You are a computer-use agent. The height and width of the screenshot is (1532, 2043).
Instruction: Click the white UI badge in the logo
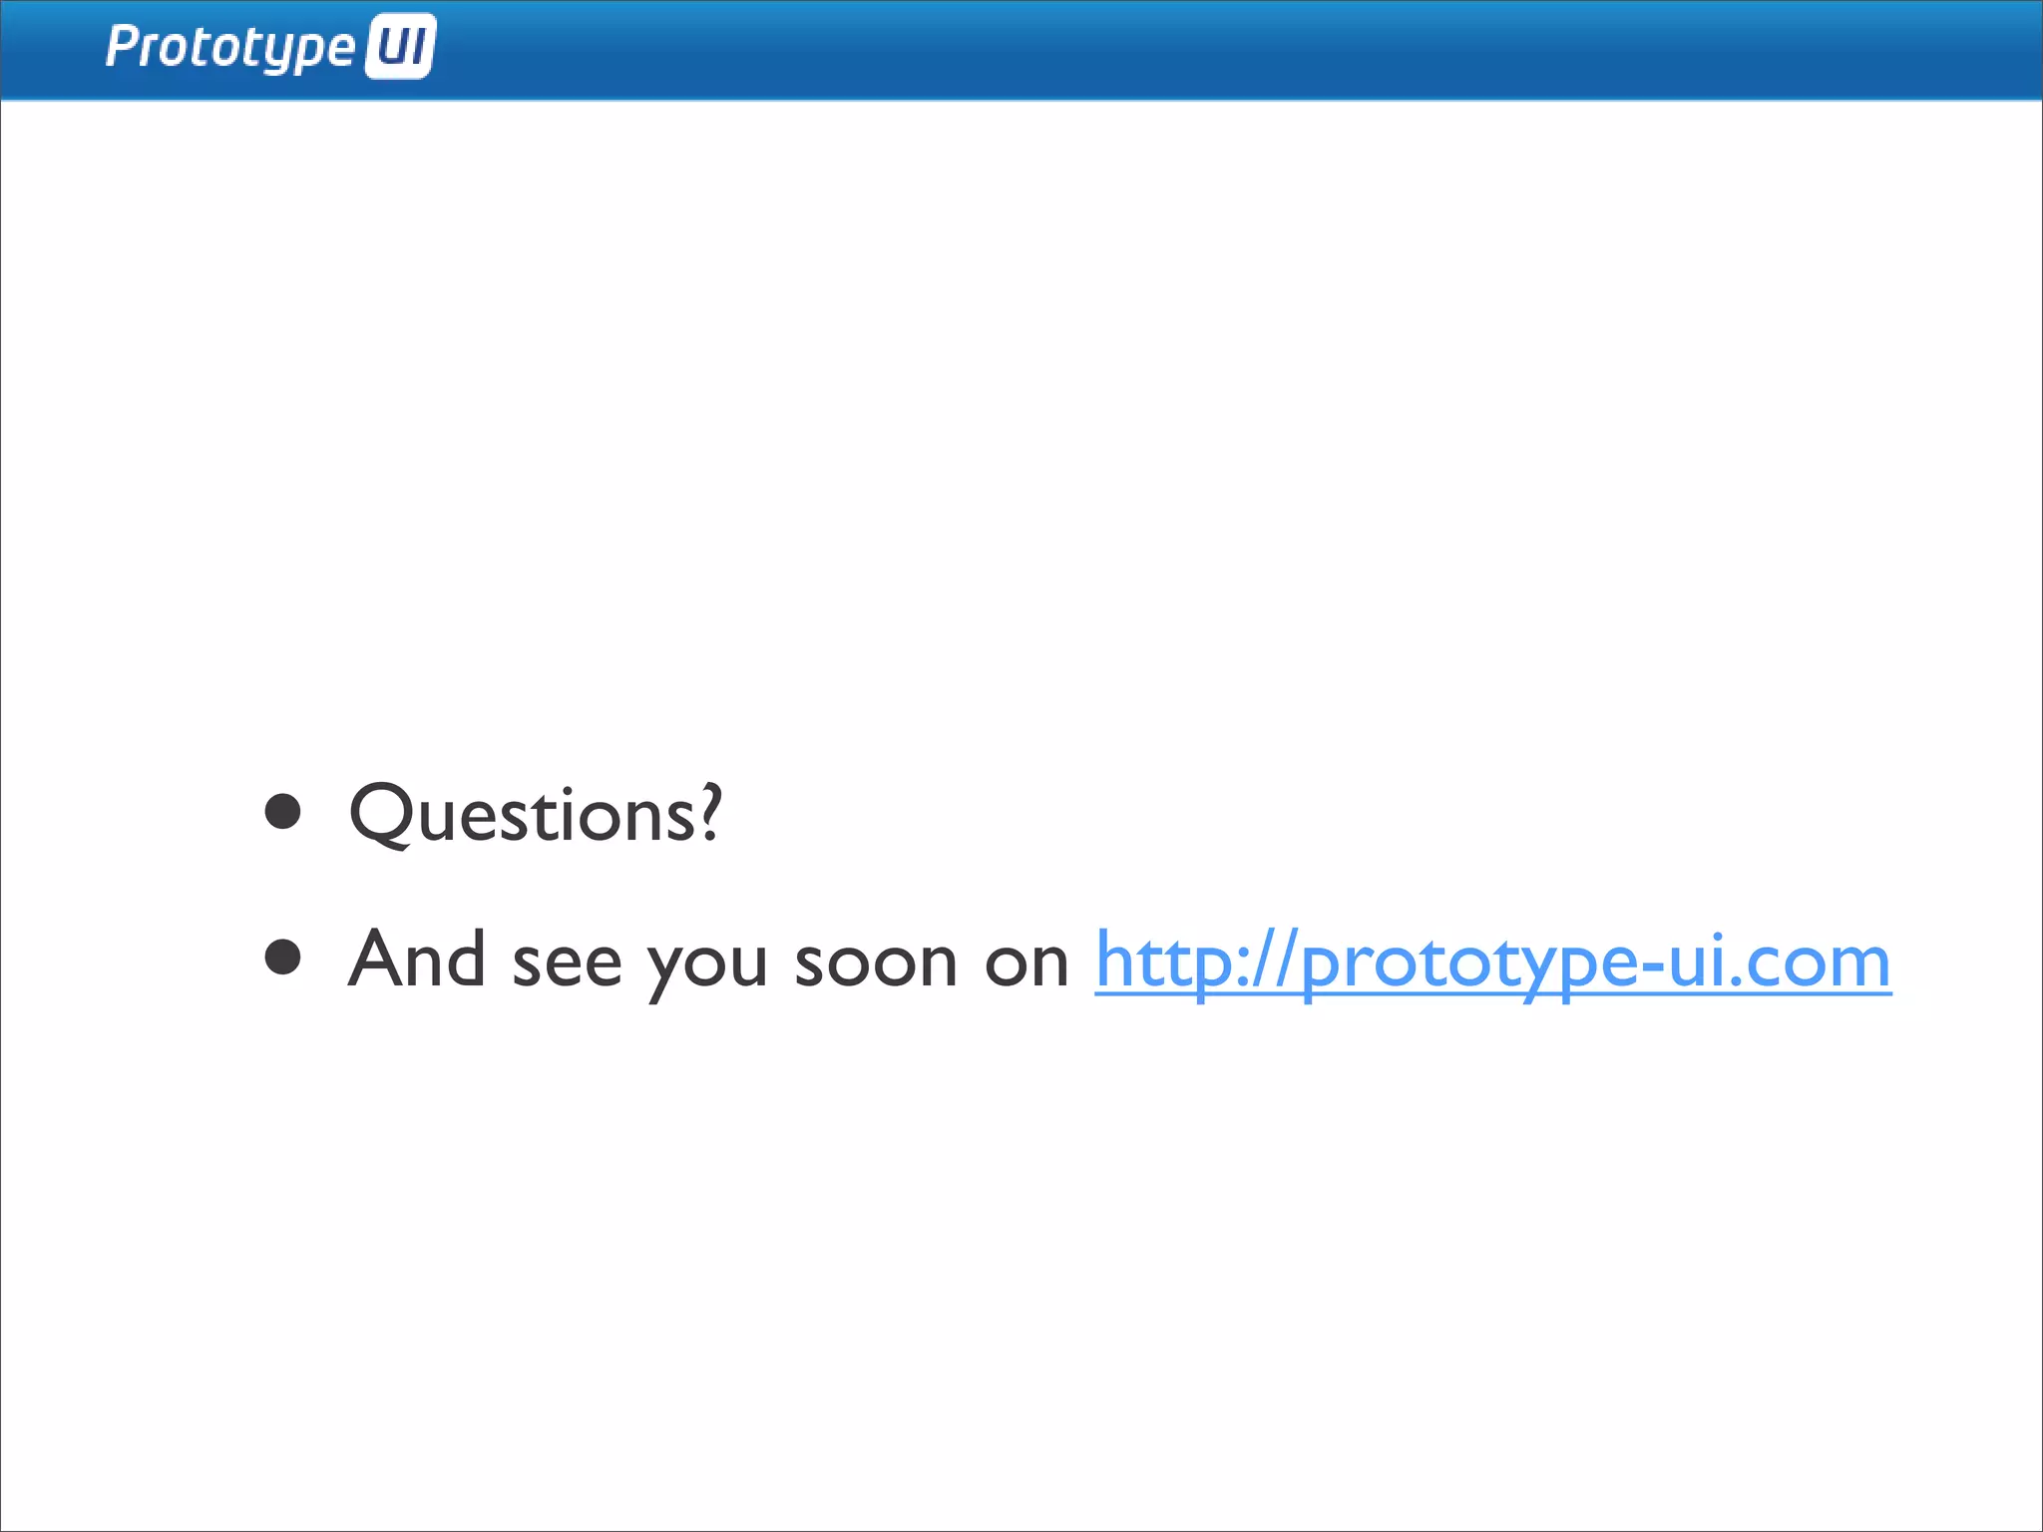click(x=400, y=46)
